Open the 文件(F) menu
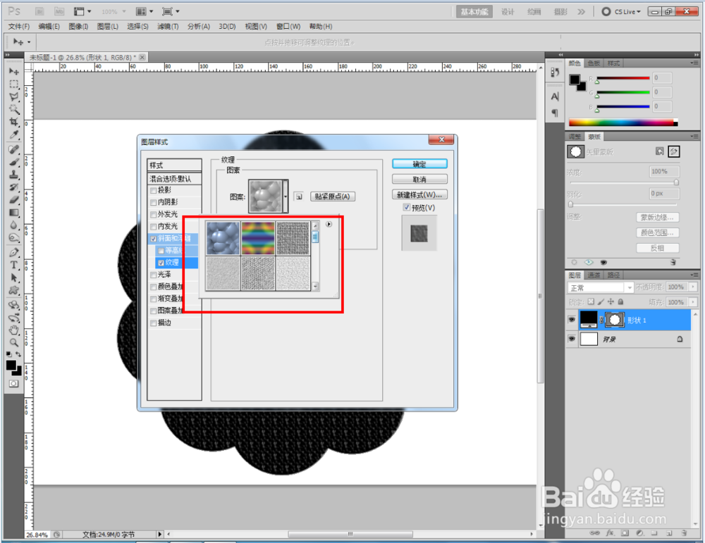The width and height of the screenshot is (705, 543). pyautogui.click(x=18, y=27)
